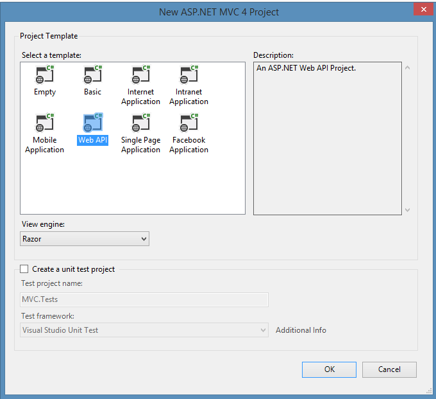436x399 pixels.
Task: Click the Test project name field
Action: point(144,299)
